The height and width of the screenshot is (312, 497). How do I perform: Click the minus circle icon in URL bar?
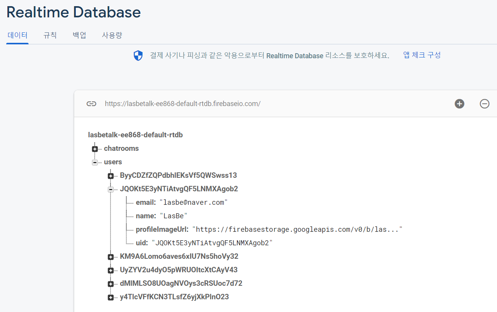(485, 103)
